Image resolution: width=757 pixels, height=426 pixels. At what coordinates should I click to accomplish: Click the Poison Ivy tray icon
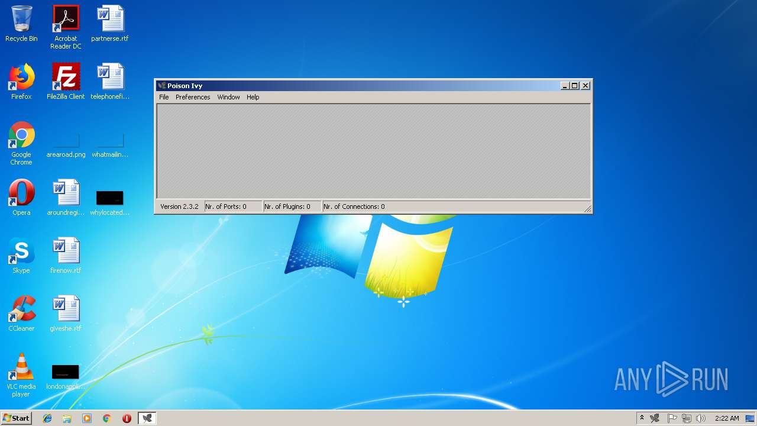pos(655,418)
